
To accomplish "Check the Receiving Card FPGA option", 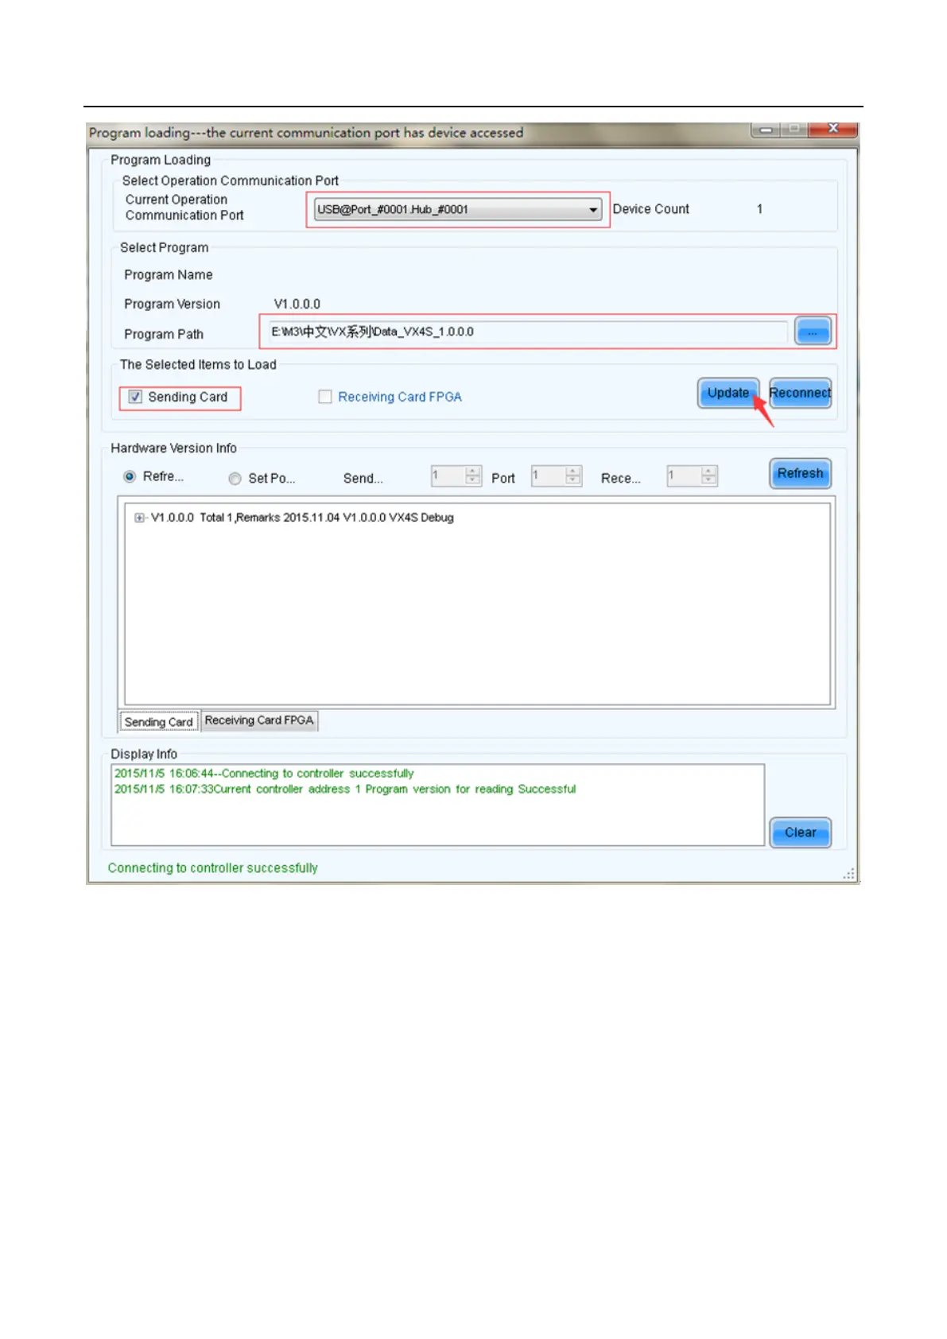I will pyautogui.click(x=325, y=397).
